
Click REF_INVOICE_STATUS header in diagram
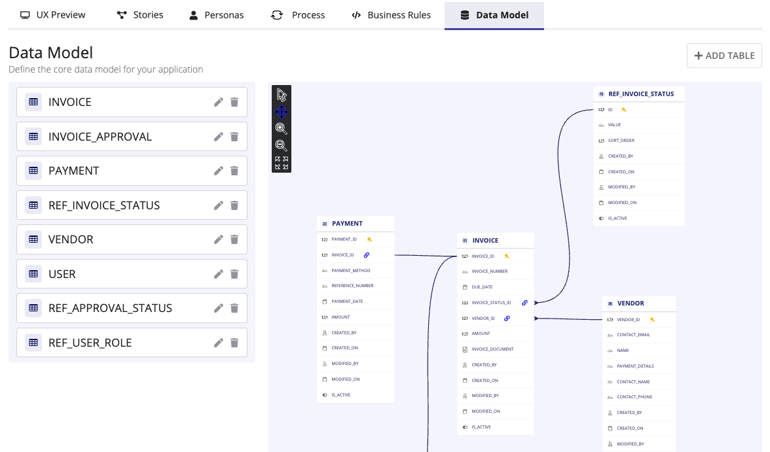coord(639,94)
